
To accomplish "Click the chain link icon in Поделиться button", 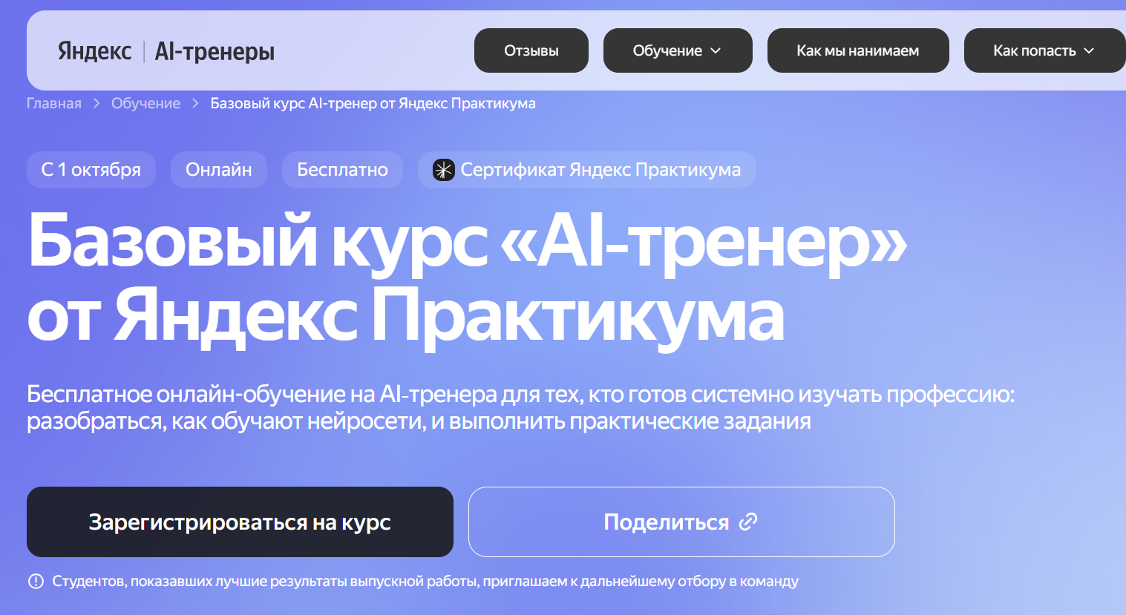I will [x=748, y=522].
